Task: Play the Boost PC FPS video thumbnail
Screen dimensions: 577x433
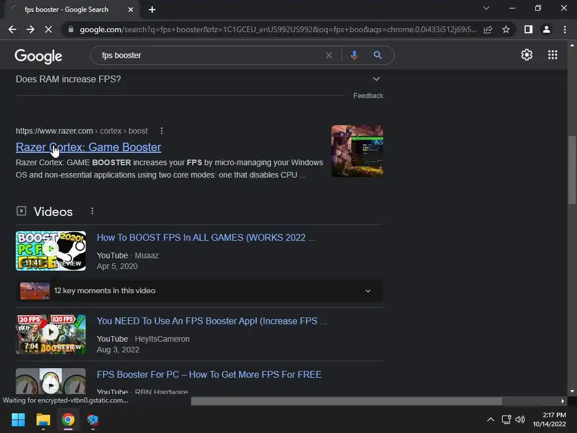Action: coord(51,251)
